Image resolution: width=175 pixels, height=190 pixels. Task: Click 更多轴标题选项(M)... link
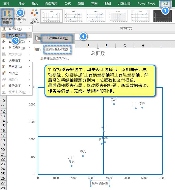click(x=55, y=59)
